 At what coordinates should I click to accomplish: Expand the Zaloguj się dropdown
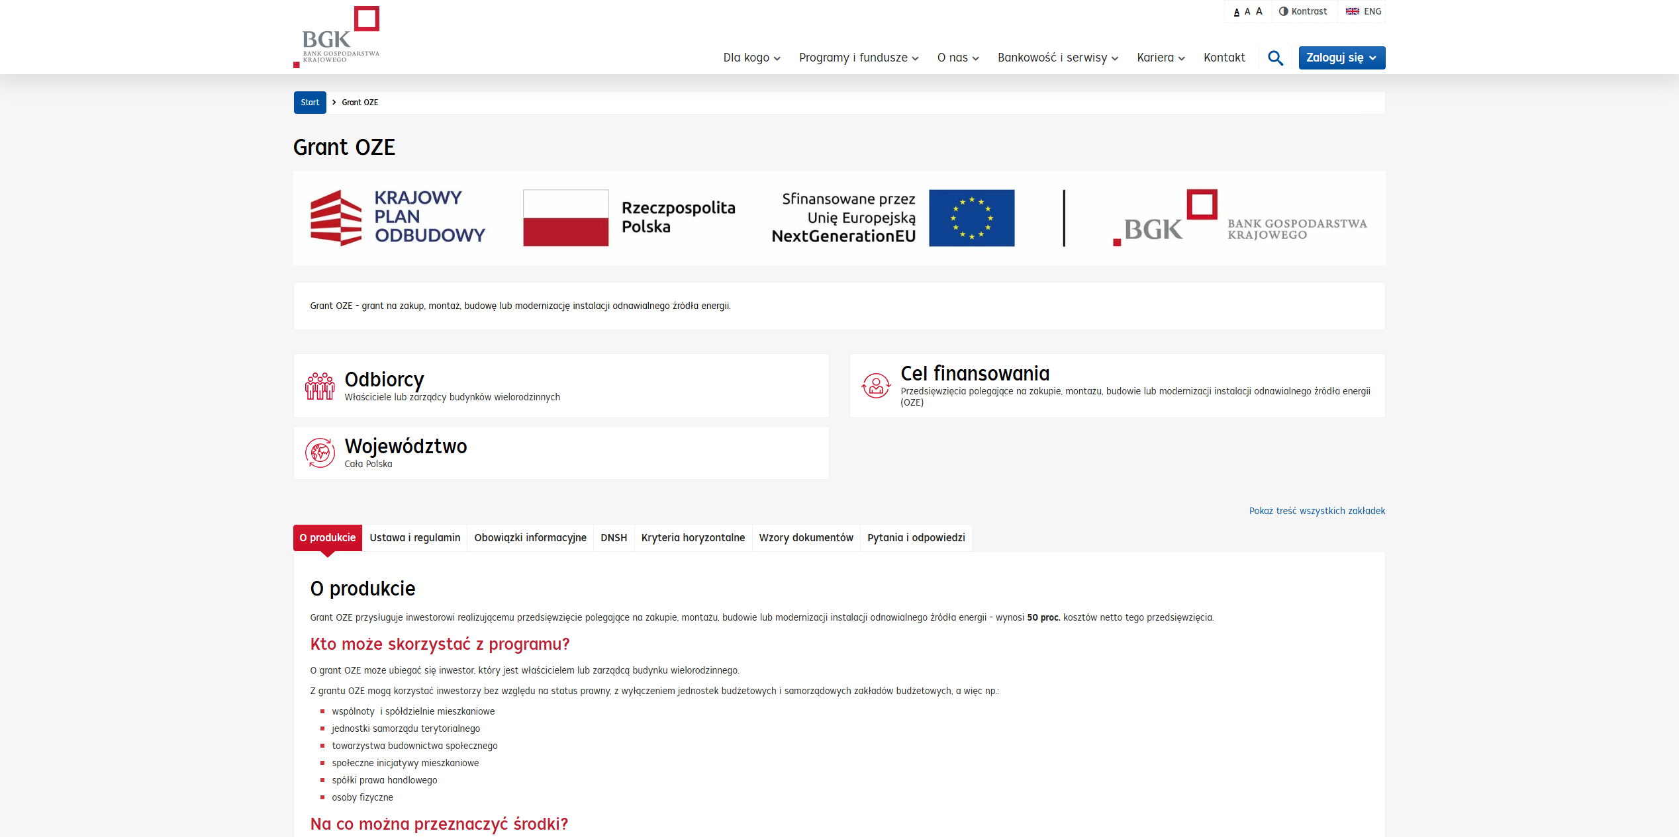(1341, 58)
